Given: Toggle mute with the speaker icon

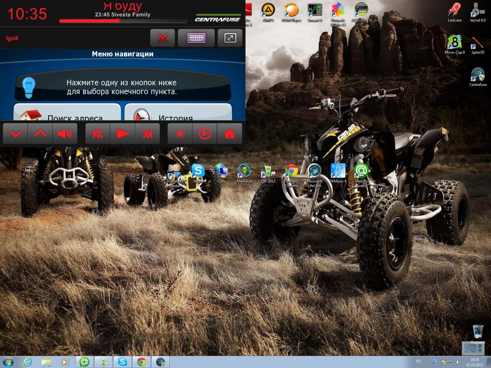Looking at the screenshot, I should tap(65, 134).
